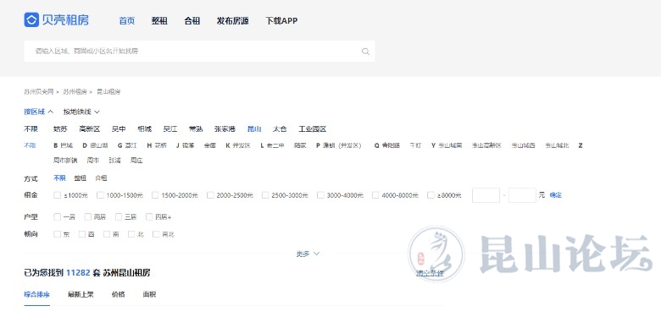This screenshot has height=317, width=661.
Task: Tick the 南北 orientation checkbox
Action: [x=157, y=234]
